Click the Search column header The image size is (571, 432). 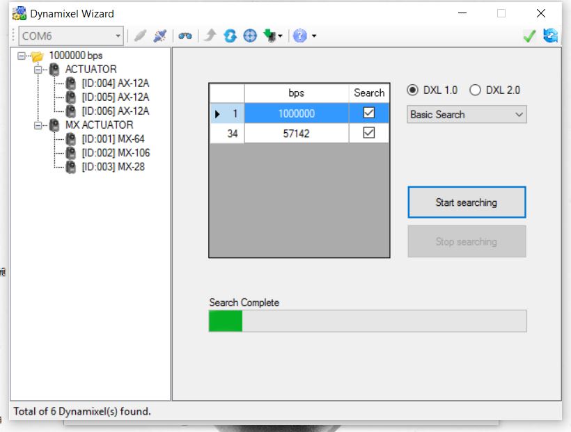tap(369, 93)
